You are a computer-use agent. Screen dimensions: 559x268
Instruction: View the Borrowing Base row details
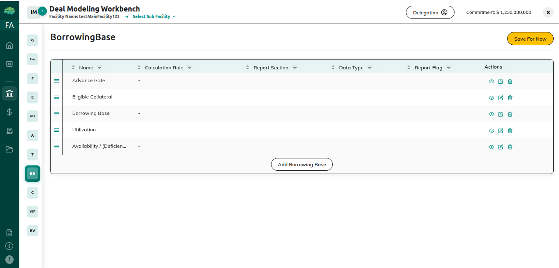point(491,114)
